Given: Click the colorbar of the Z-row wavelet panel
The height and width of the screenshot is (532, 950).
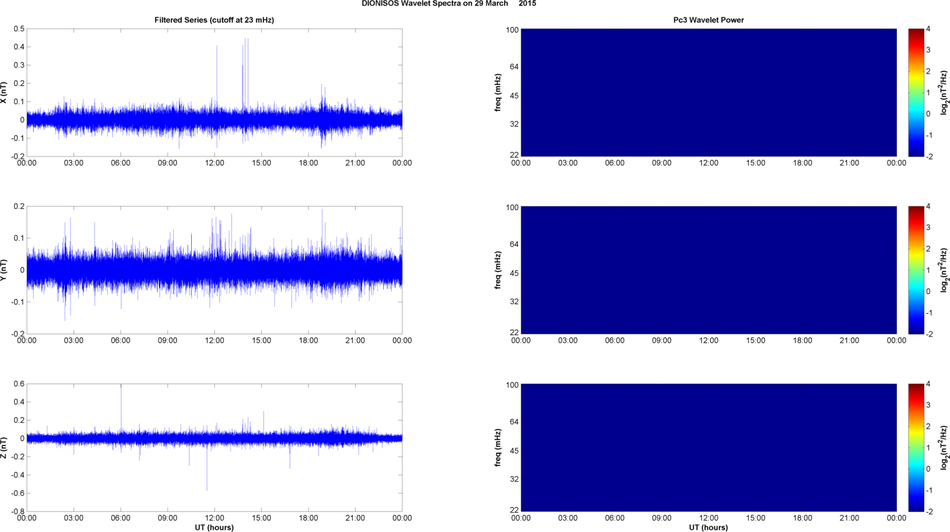Looking at the screenshot, I should point(916,447).
